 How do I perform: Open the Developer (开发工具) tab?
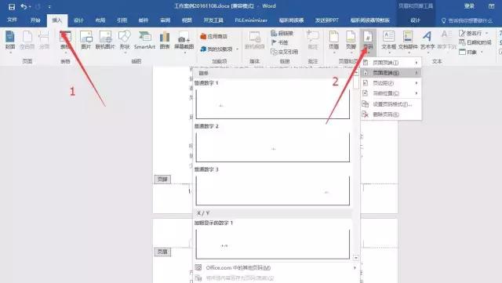213,20
